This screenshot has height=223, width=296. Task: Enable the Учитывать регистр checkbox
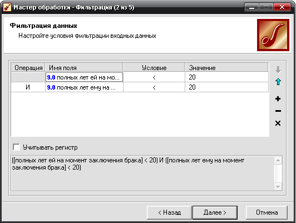click(17, 147)
